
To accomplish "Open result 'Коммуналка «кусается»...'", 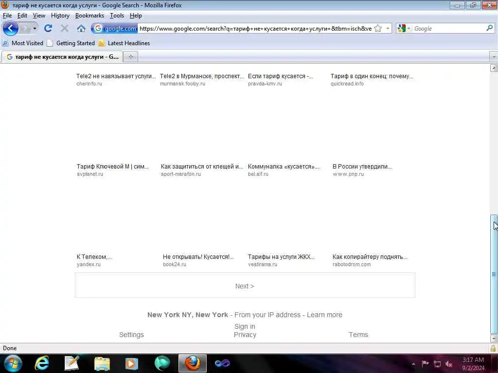I will [x=284, y=167].
